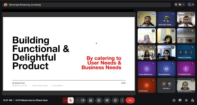The image size is (197, 105).
Task: Click the E avatar of EVYAVAEN SEHG
Action: point(186,69)
